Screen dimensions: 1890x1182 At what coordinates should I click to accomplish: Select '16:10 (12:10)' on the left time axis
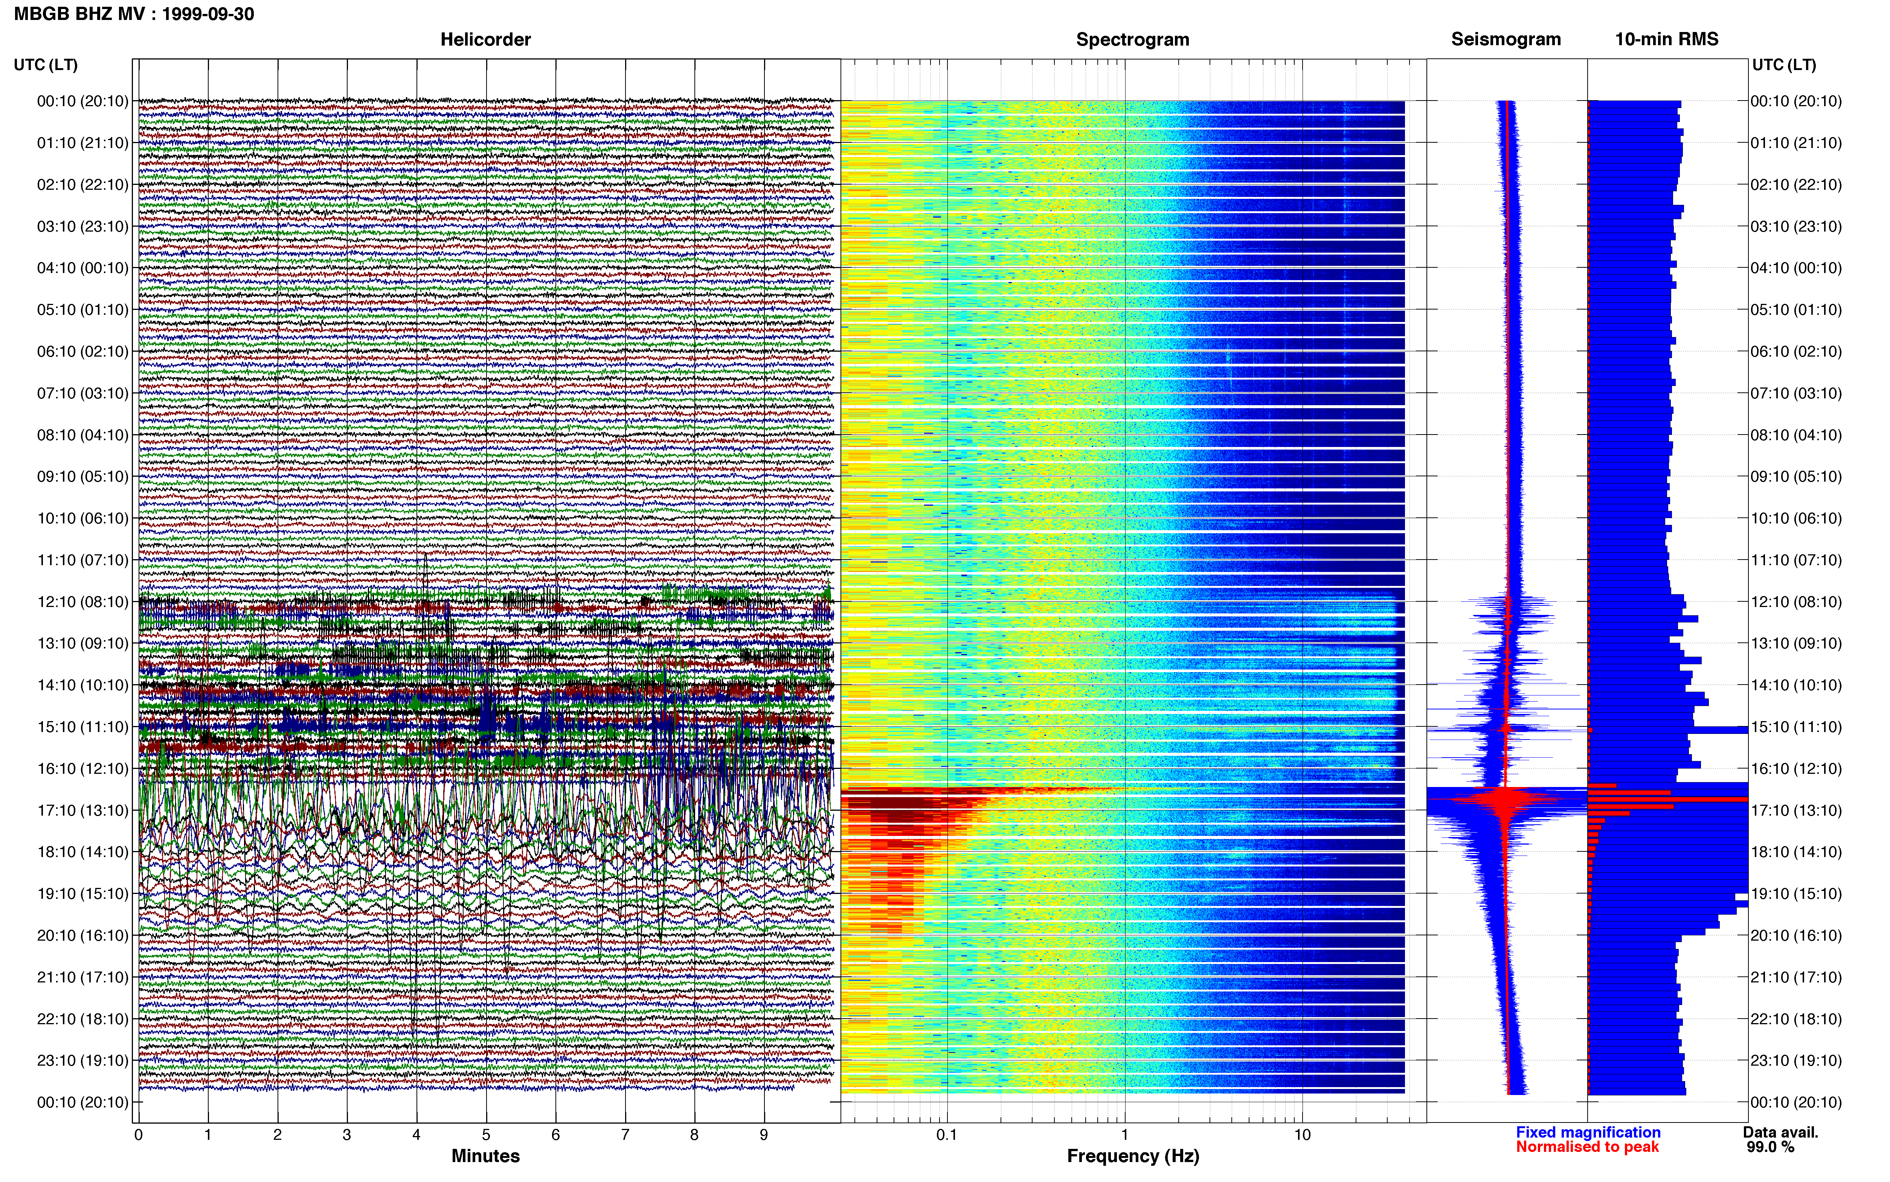point(83,769)
